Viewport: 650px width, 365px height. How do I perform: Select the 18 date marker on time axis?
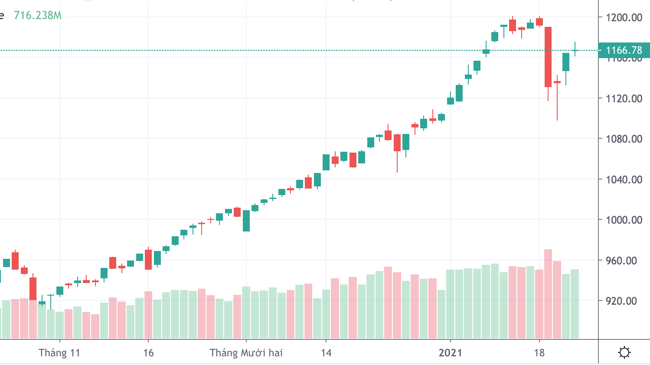539,352
